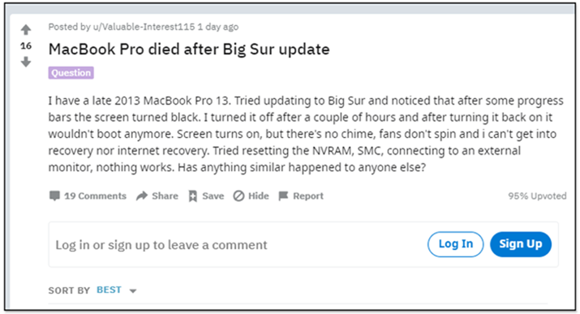
Task: Expand the sort dropdown arrow
Action: [133, 291]
